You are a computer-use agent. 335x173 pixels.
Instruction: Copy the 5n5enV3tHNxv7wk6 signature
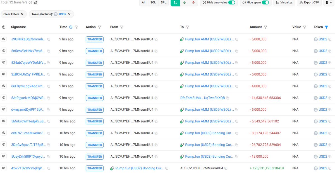[49, 51]
